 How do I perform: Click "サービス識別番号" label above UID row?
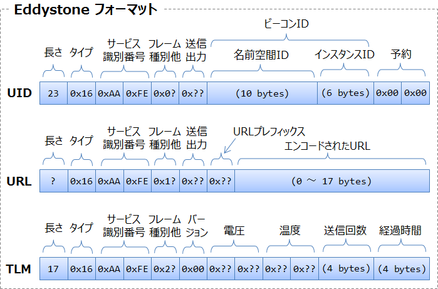point(124,50)
